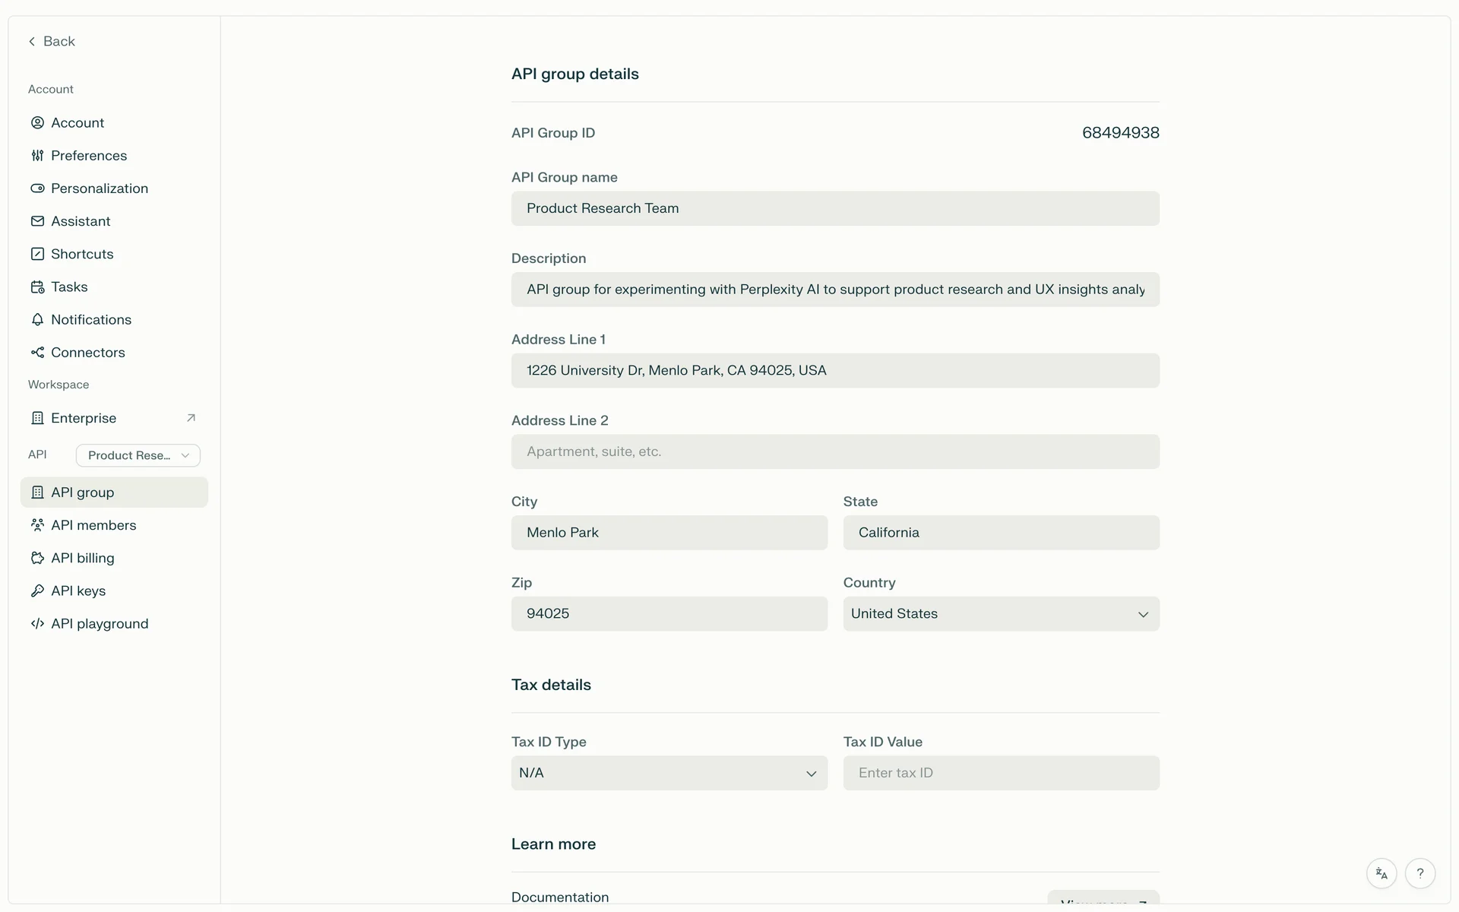Open the Shortcuts settings page
The image size is (1459, 912).
(x=82, y=254)
